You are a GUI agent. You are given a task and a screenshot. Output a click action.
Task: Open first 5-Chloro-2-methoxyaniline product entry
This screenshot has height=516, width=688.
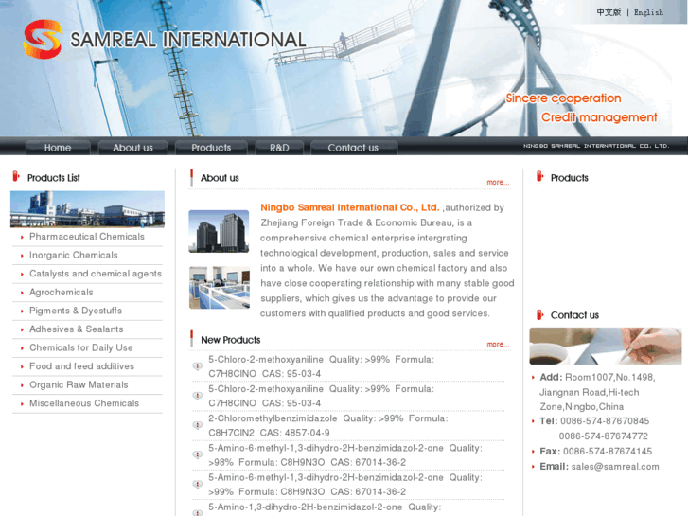(x=321, y=366)
